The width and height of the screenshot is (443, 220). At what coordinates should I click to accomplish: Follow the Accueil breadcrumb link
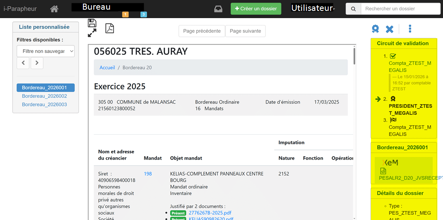pyautogui.click(x=107, y=68)
